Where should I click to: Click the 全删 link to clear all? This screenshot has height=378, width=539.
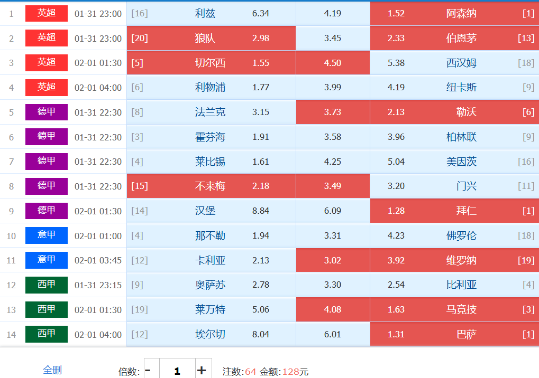coord(52,370)
